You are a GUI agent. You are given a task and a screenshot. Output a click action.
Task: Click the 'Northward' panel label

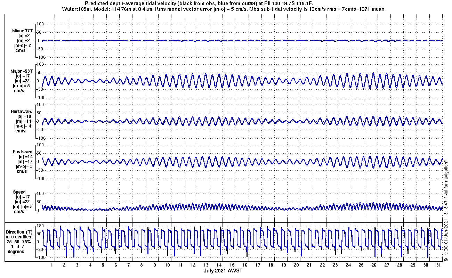click(x=22, y=112)
